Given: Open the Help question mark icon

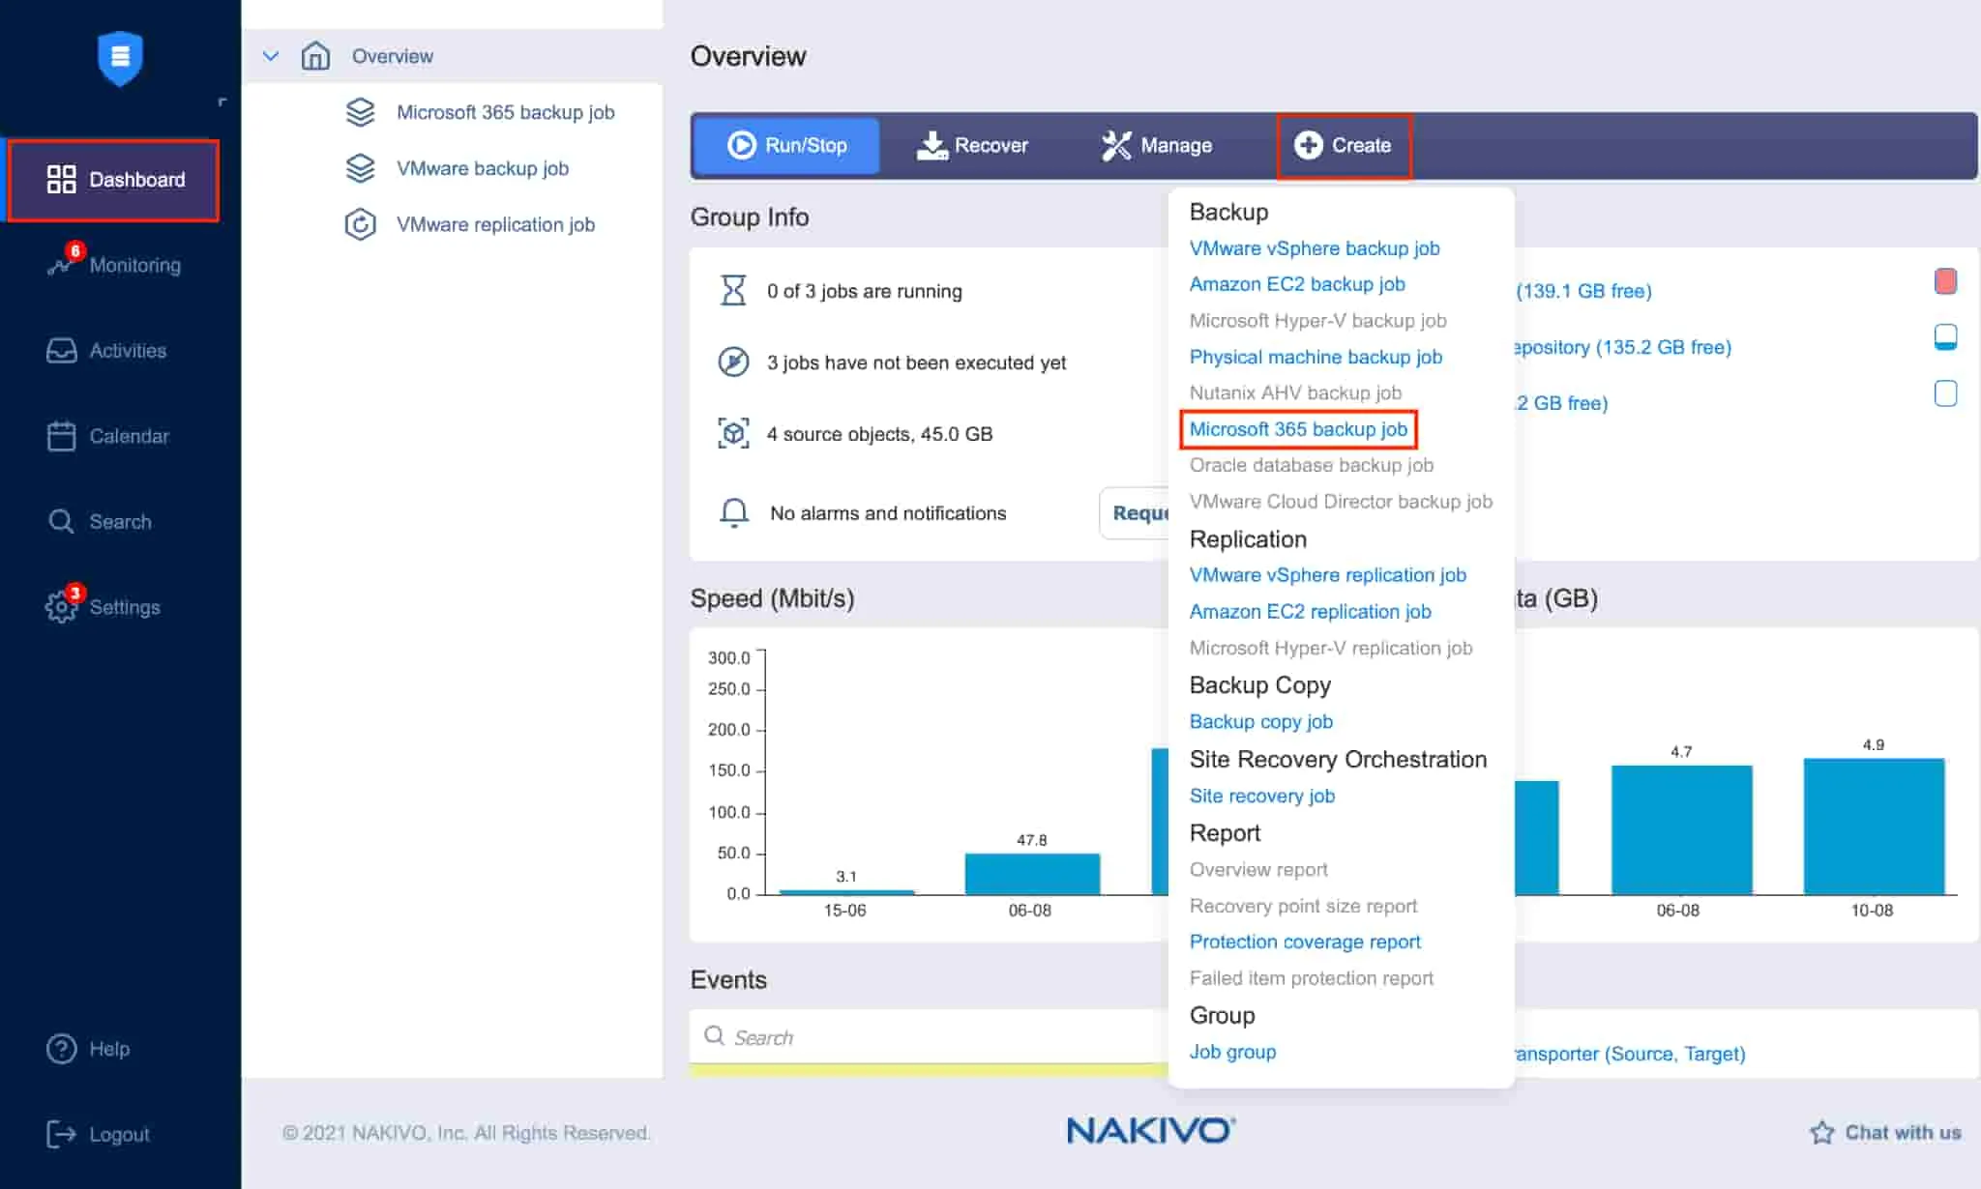Looking at the screenshot, I should pyautogui.click(x=61, y=1049).
